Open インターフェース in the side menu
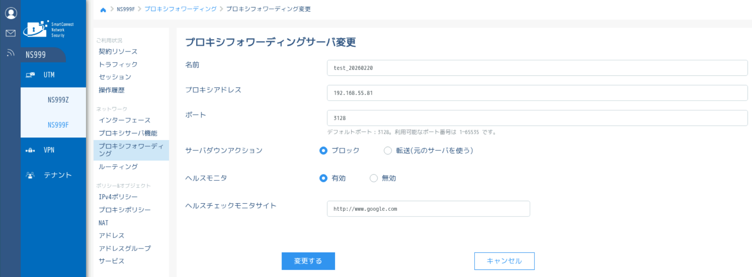The image size is (752, 277). [125, 120]
